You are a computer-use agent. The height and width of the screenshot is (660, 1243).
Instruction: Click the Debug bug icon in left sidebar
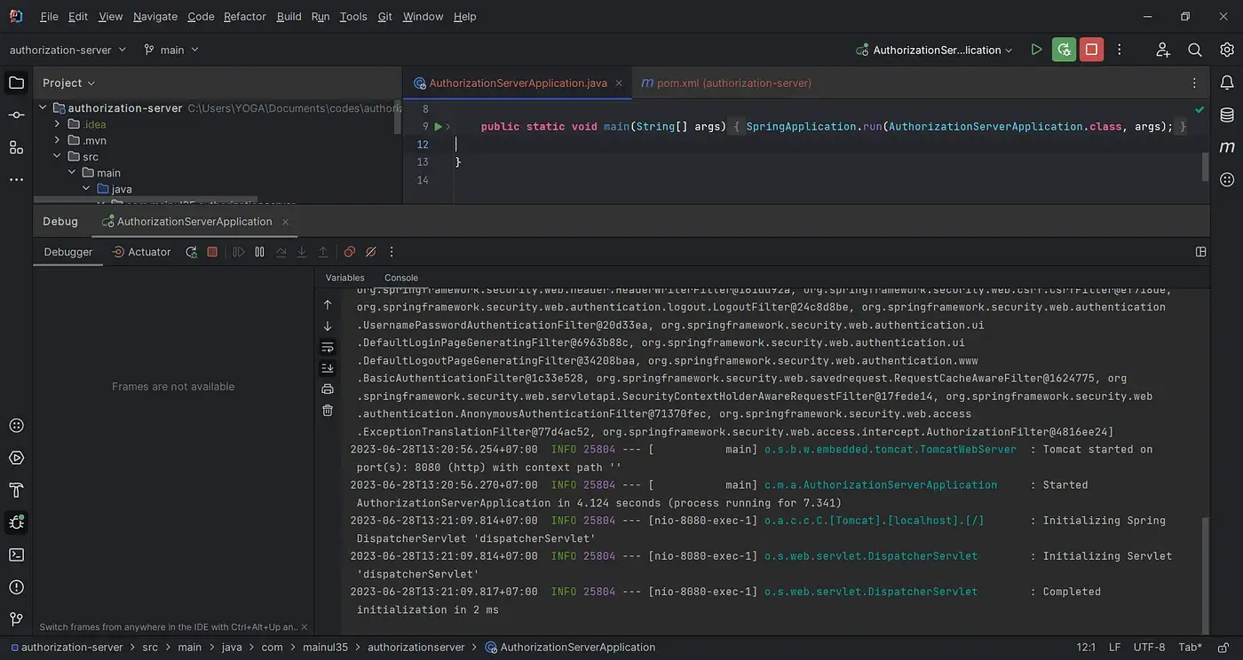[x=16, y=522]
